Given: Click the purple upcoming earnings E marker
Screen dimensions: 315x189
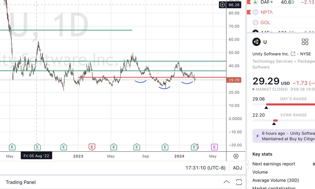Looking at the screenshot, I should point(214,147).
